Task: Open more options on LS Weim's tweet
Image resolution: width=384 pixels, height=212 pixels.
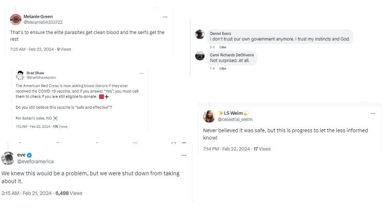Action: (373, 114)
